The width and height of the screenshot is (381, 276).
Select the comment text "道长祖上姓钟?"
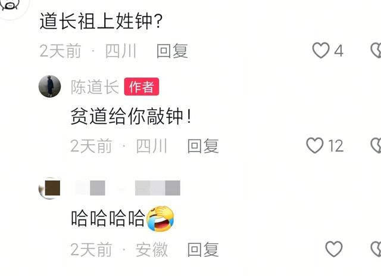[x=101, y=21]
